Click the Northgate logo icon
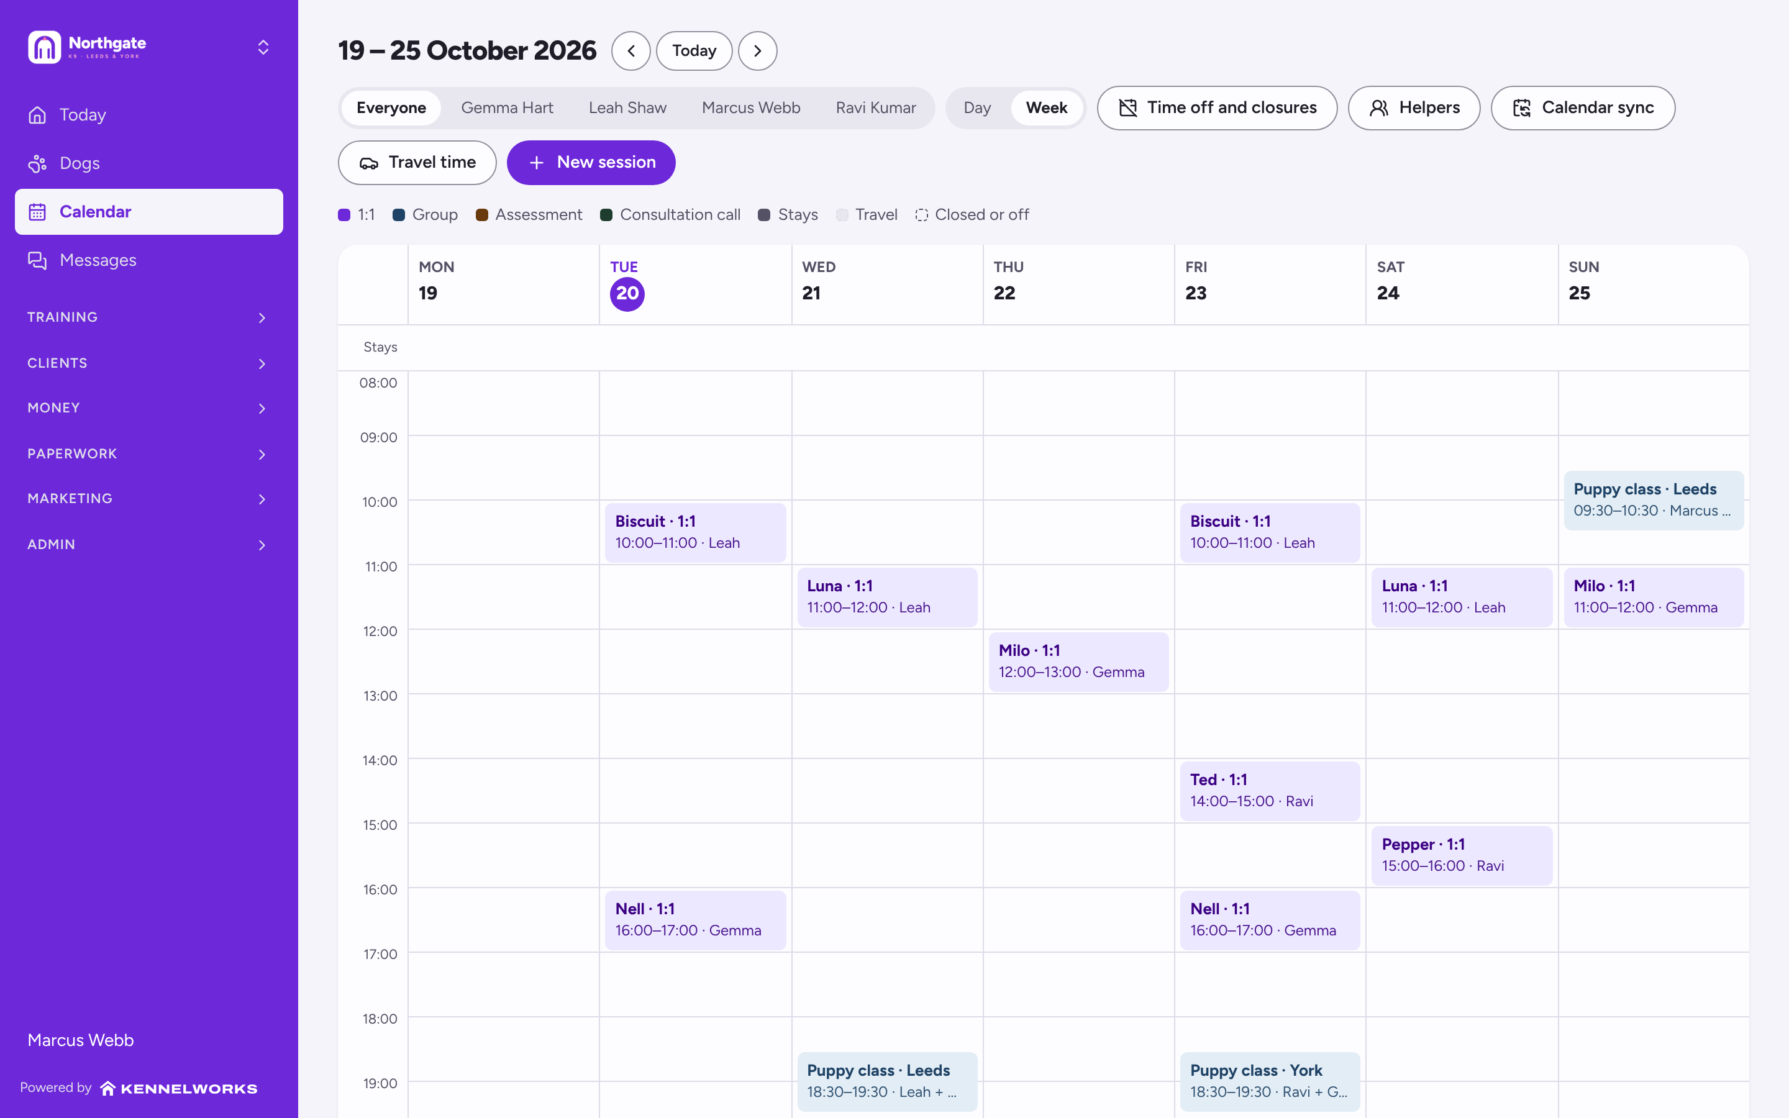Image resolution: width=1789 pixels, height=1118 pixels. point(44,47)
